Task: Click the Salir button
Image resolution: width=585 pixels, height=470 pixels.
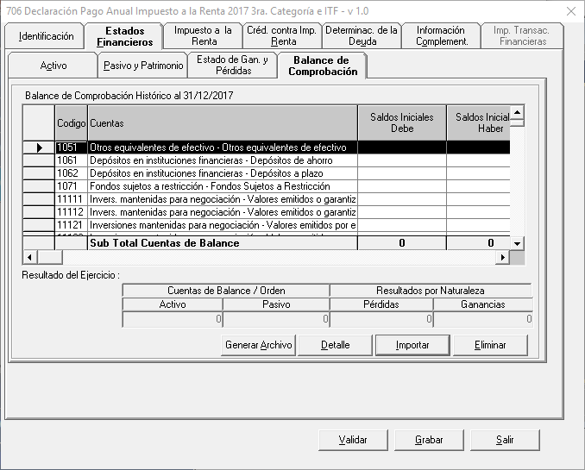Action: click(x=505, y=440)
